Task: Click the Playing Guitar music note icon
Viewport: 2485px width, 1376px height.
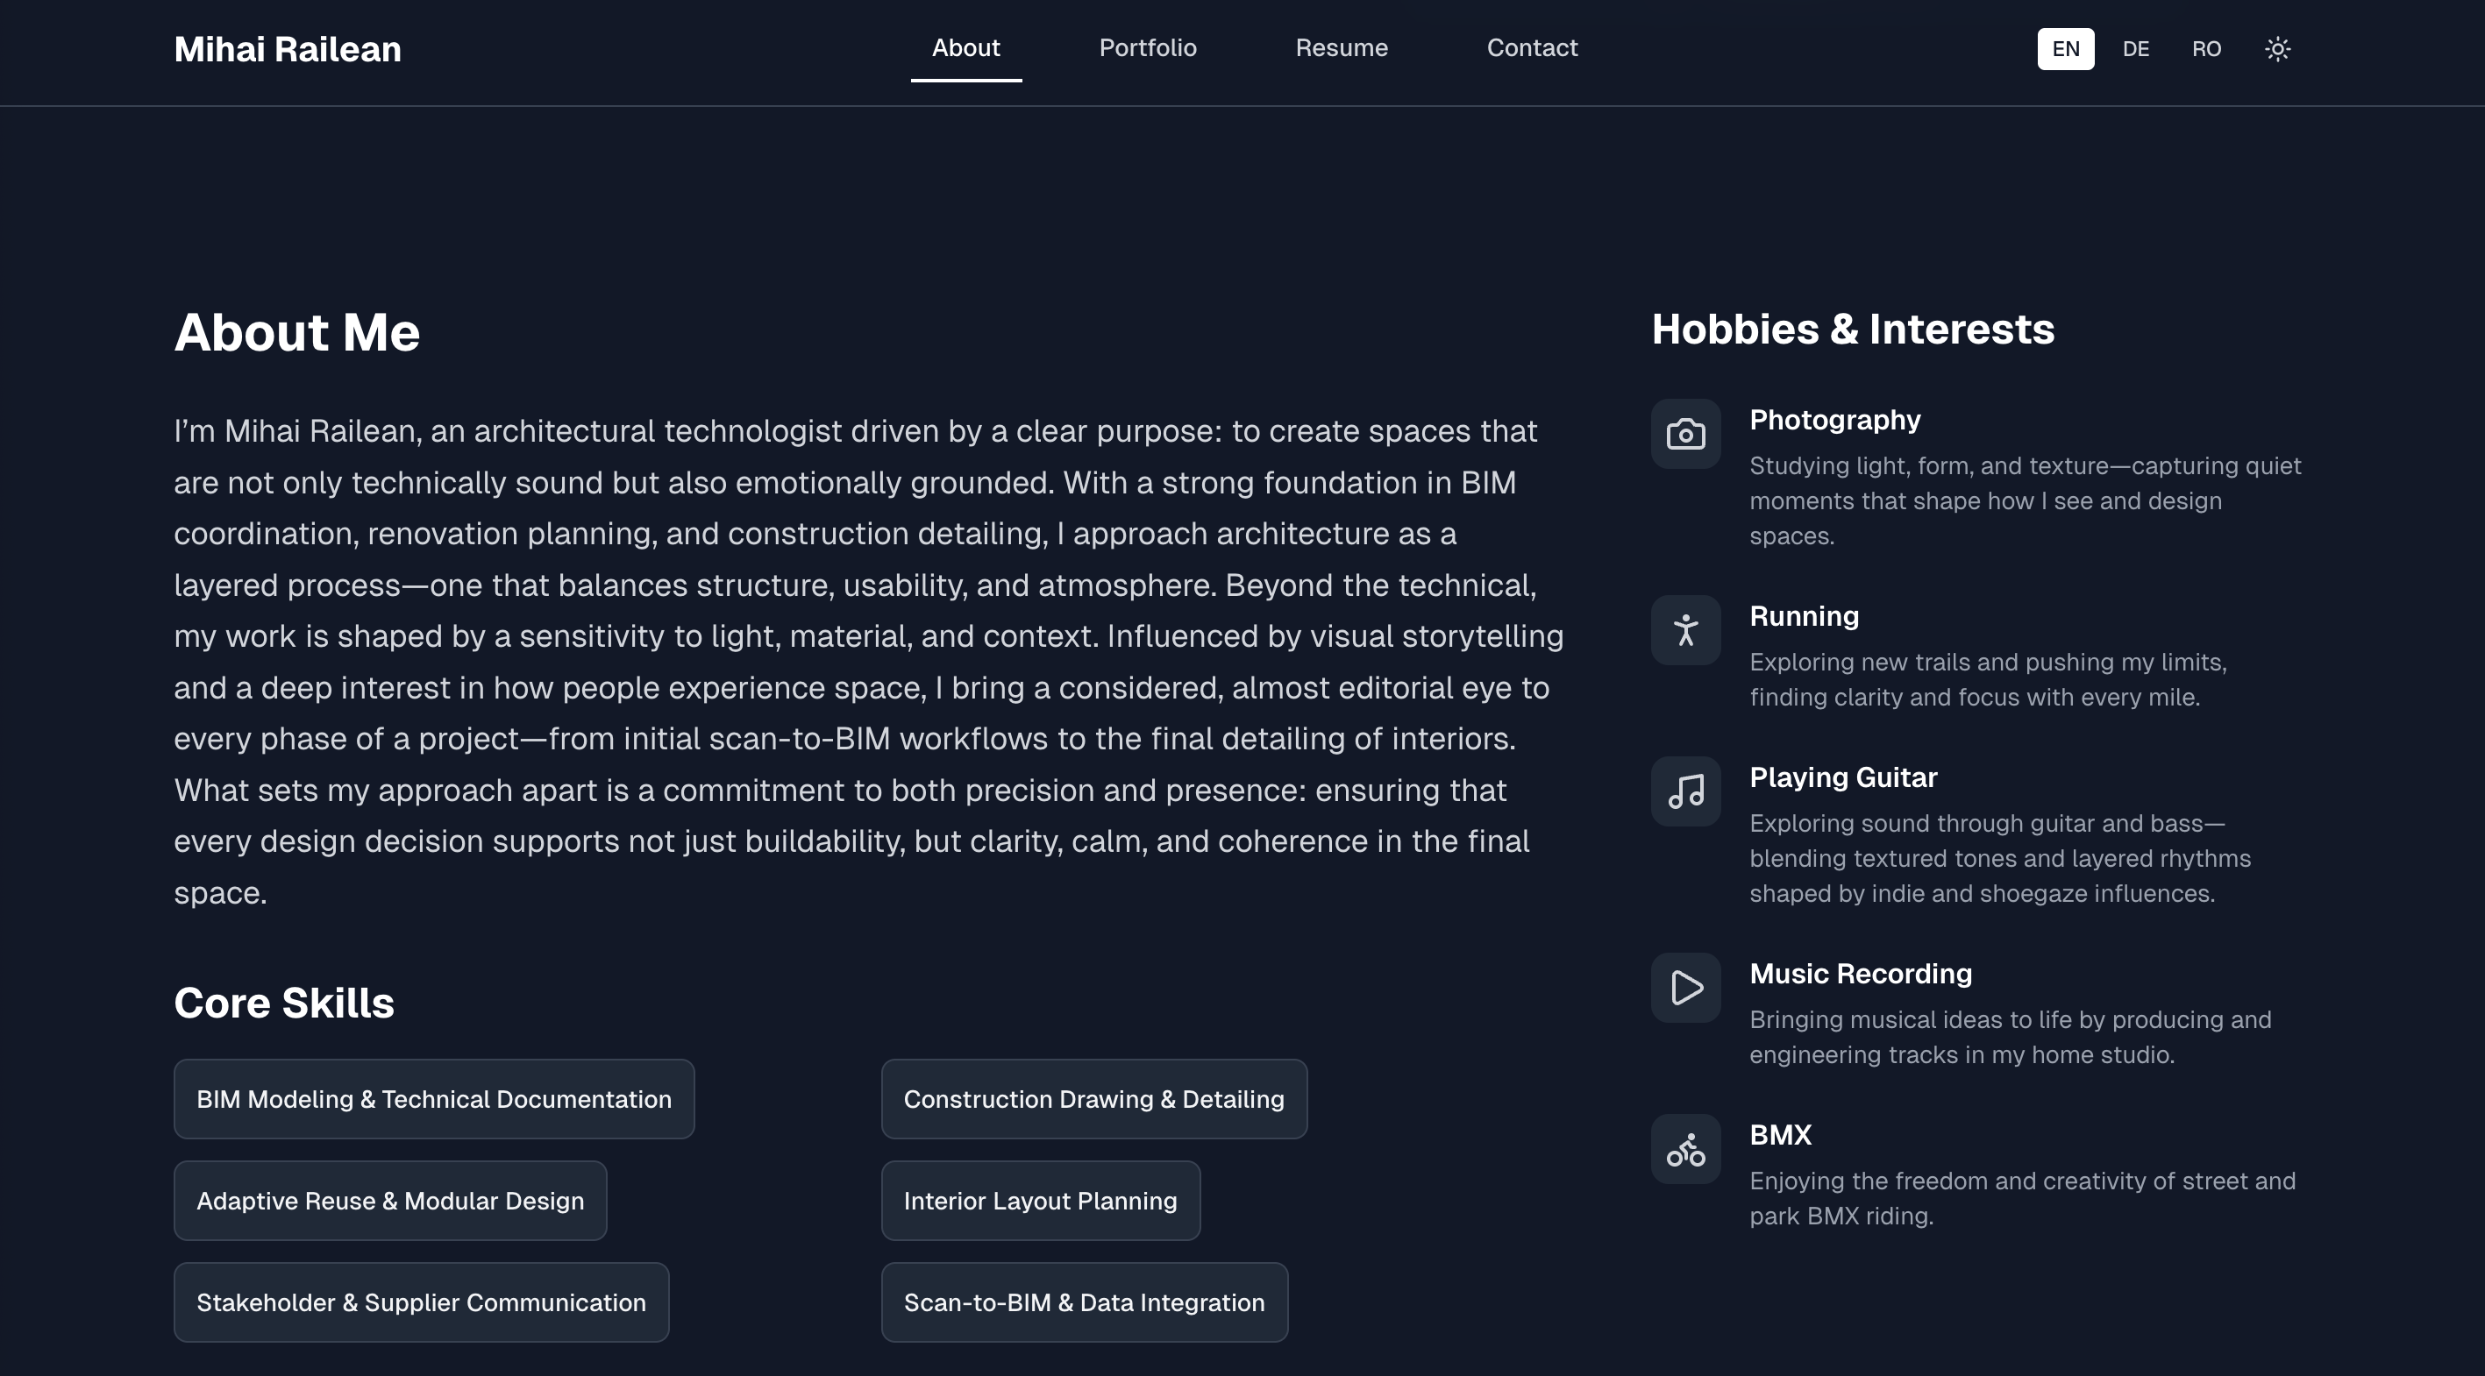Action: point(1685,791)
